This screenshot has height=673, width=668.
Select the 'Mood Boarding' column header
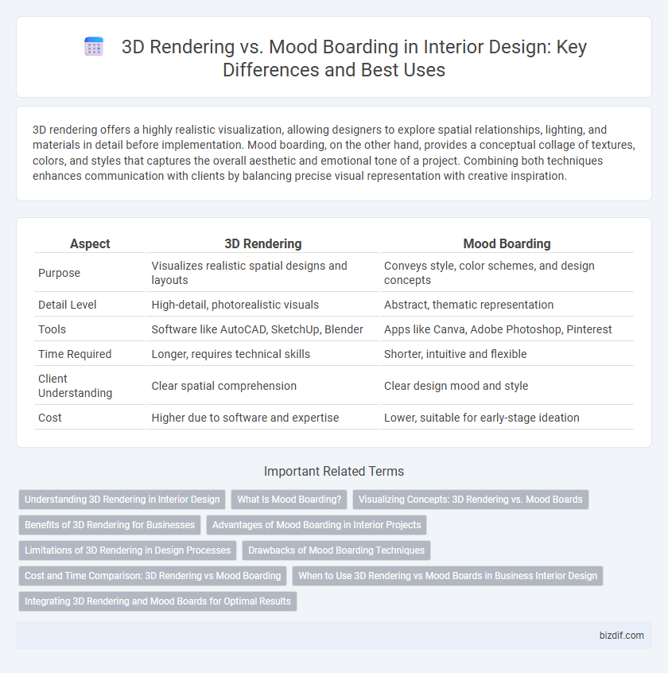click(x=507, y=243)
